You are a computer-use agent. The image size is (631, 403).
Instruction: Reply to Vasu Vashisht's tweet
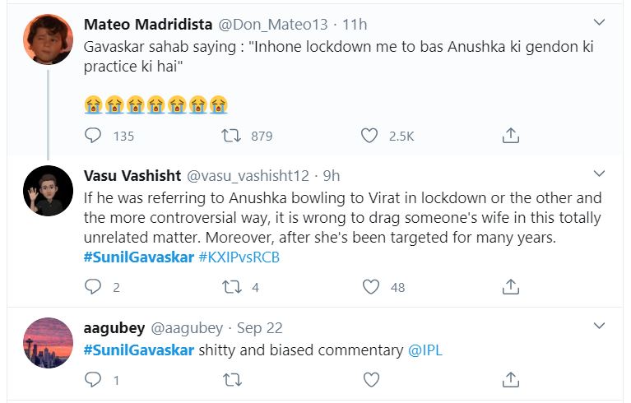pos(94,286)
